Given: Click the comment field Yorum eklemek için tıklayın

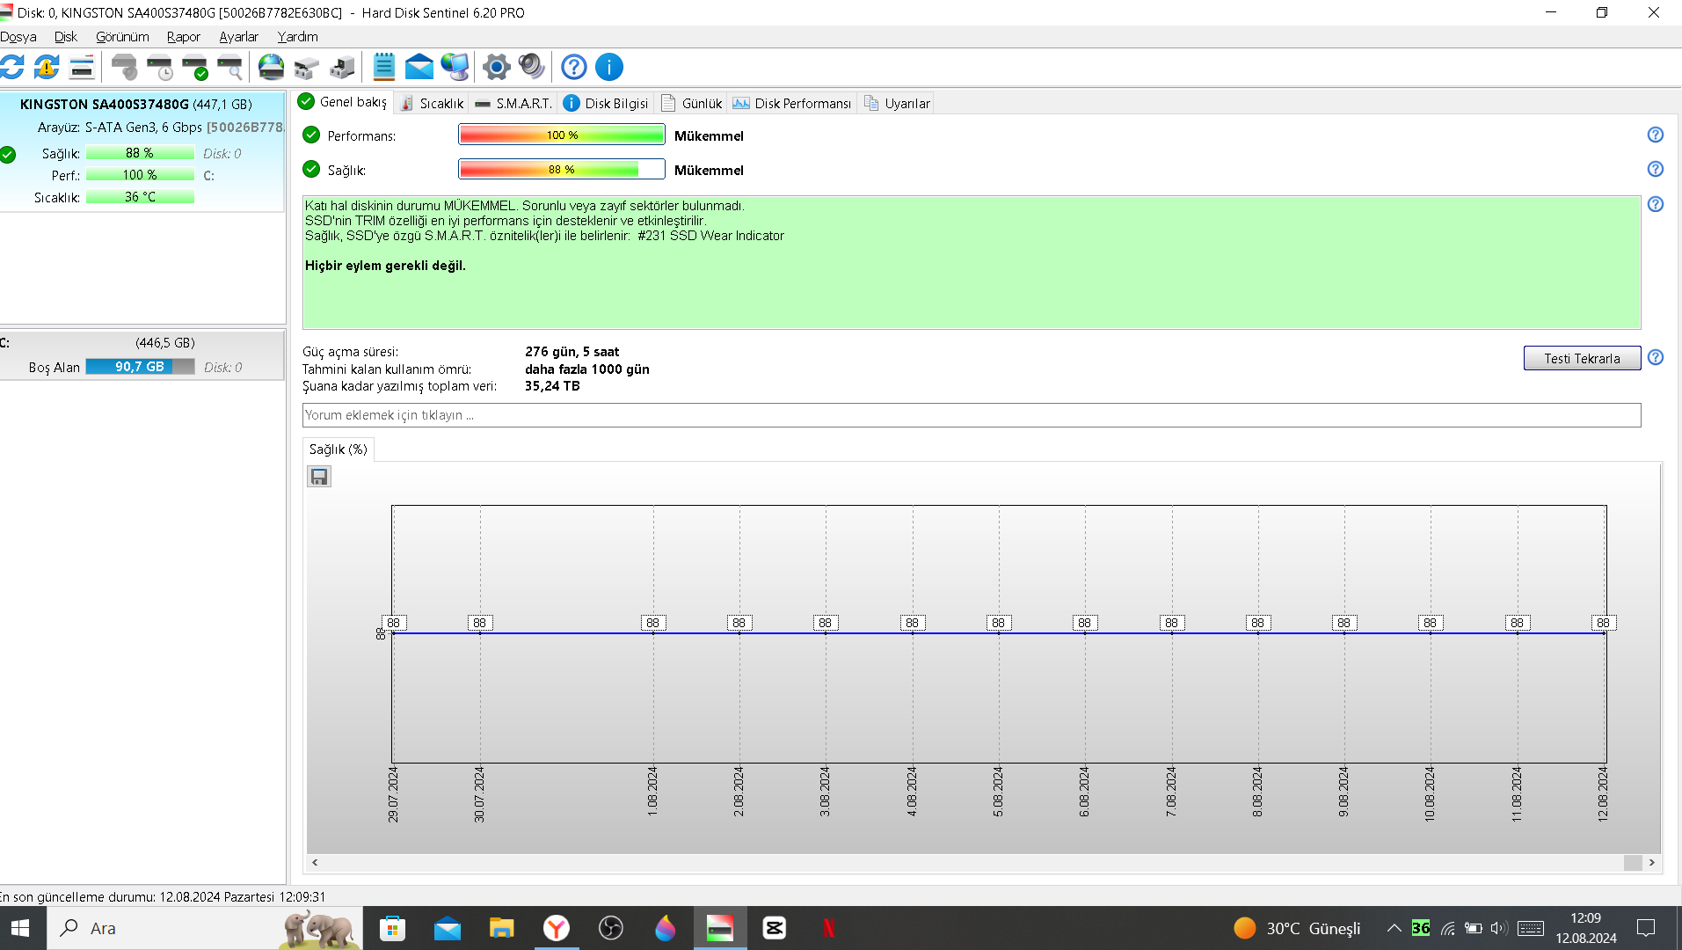Looking at the screenshot, I should (x=971, y=415).
